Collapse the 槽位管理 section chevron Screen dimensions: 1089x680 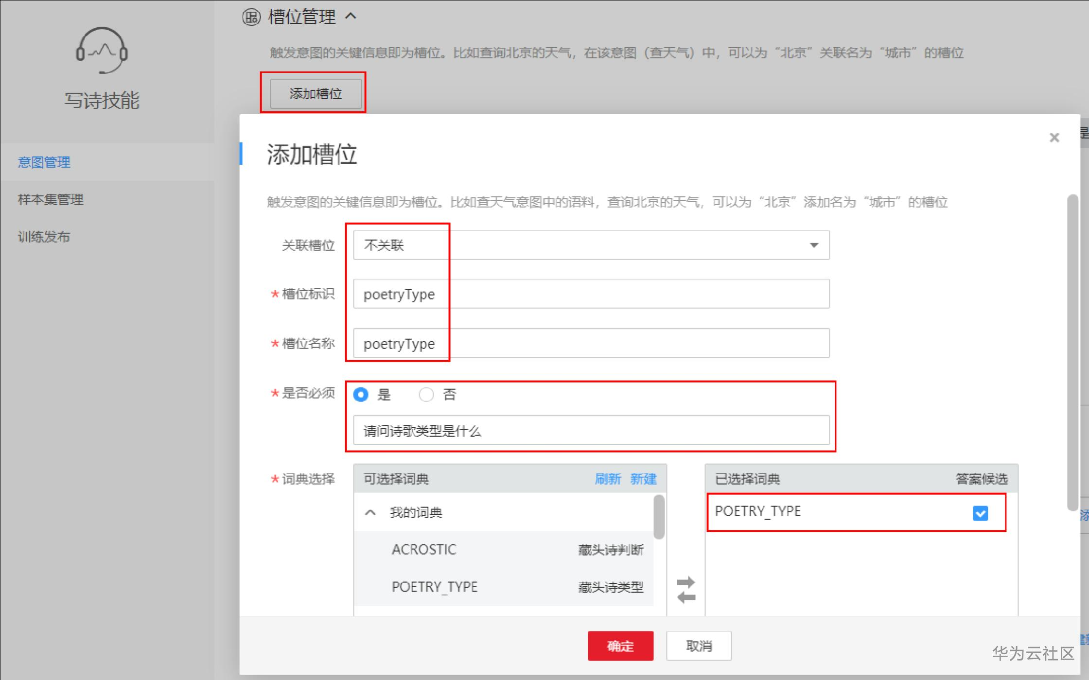pos(351,17)
